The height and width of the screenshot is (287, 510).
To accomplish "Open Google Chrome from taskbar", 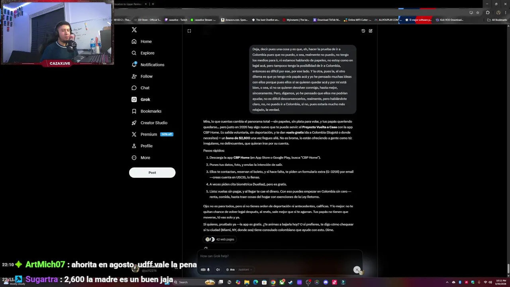I will 273,282.
